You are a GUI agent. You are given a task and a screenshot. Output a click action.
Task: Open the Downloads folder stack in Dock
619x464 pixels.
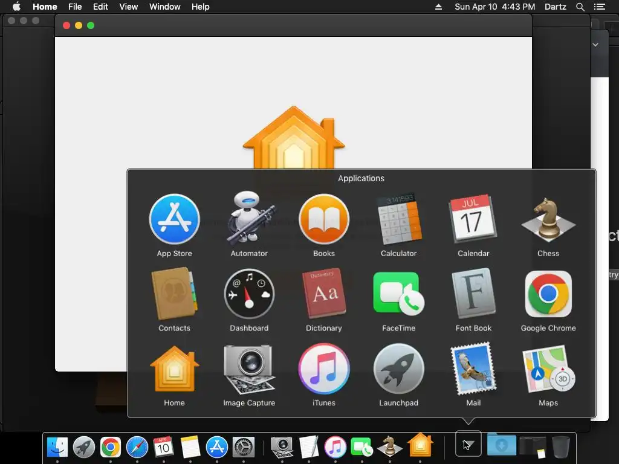coord(501,445)
